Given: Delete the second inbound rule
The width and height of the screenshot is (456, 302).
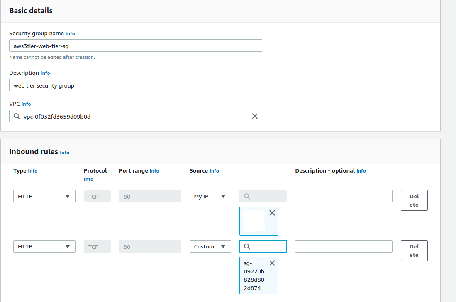Looking at the screenshot, I should tap(414, 250).
